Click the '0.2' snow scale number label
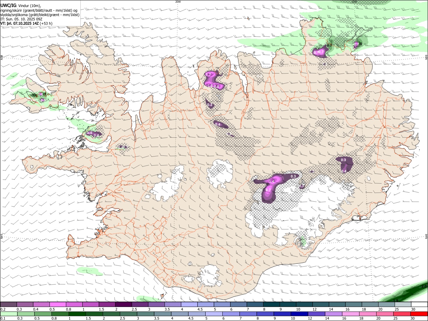The width and height of the screenshot is (428, 321). pyautogui.click(x=2, y=309)
